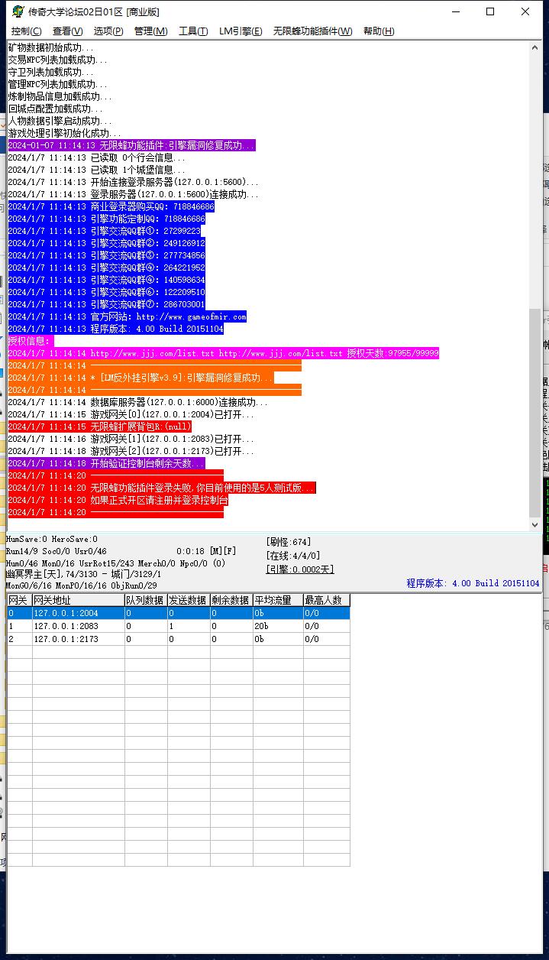Viewport: 549px width, 960px height.
Task: Click the log scrollbar up arrow
Action: [535, 47]
